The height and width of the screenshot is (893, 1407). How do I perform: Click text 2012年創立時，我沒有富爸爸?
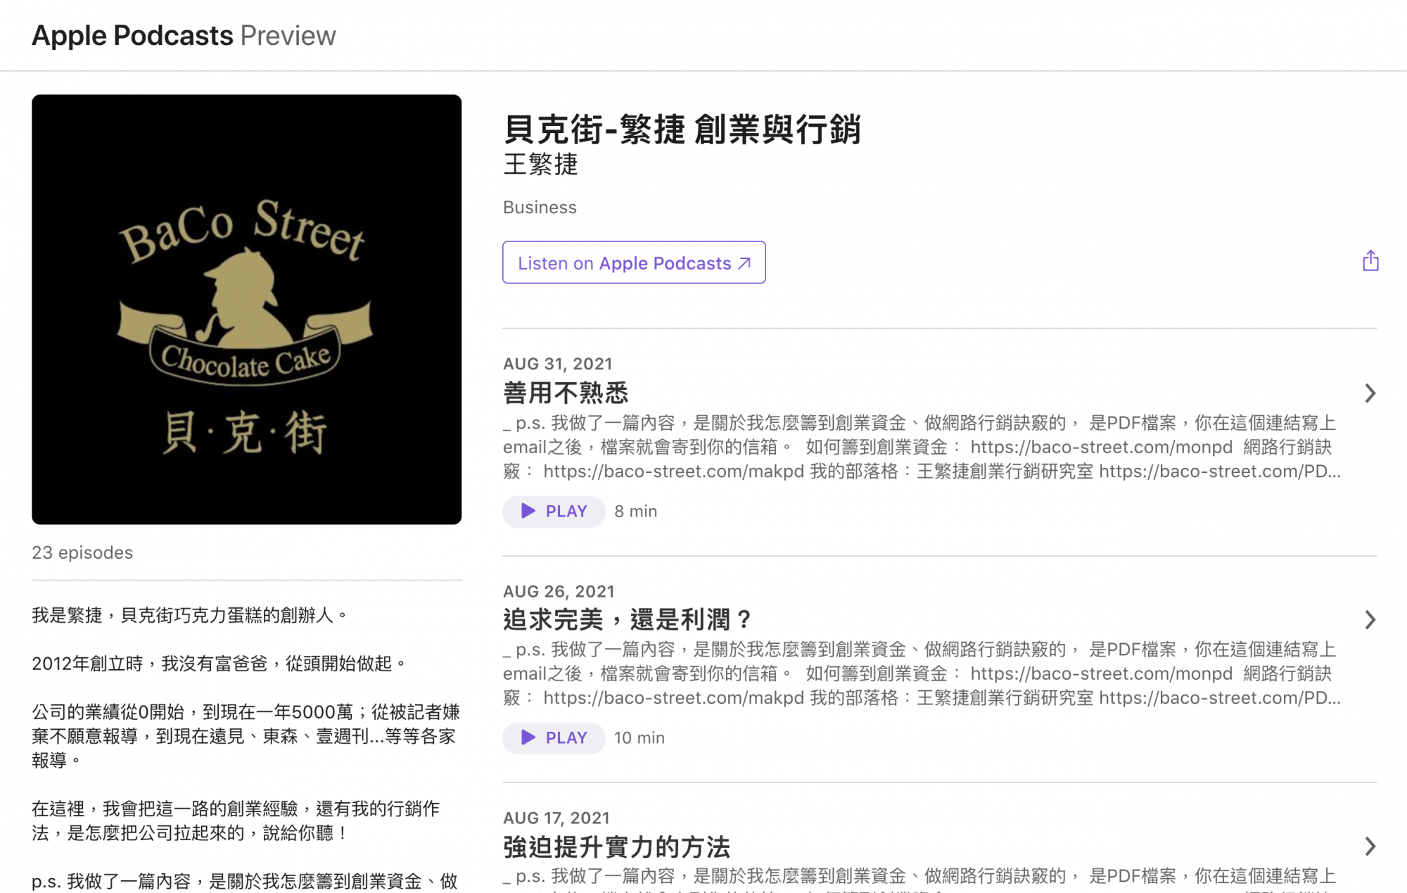[219, 664]
